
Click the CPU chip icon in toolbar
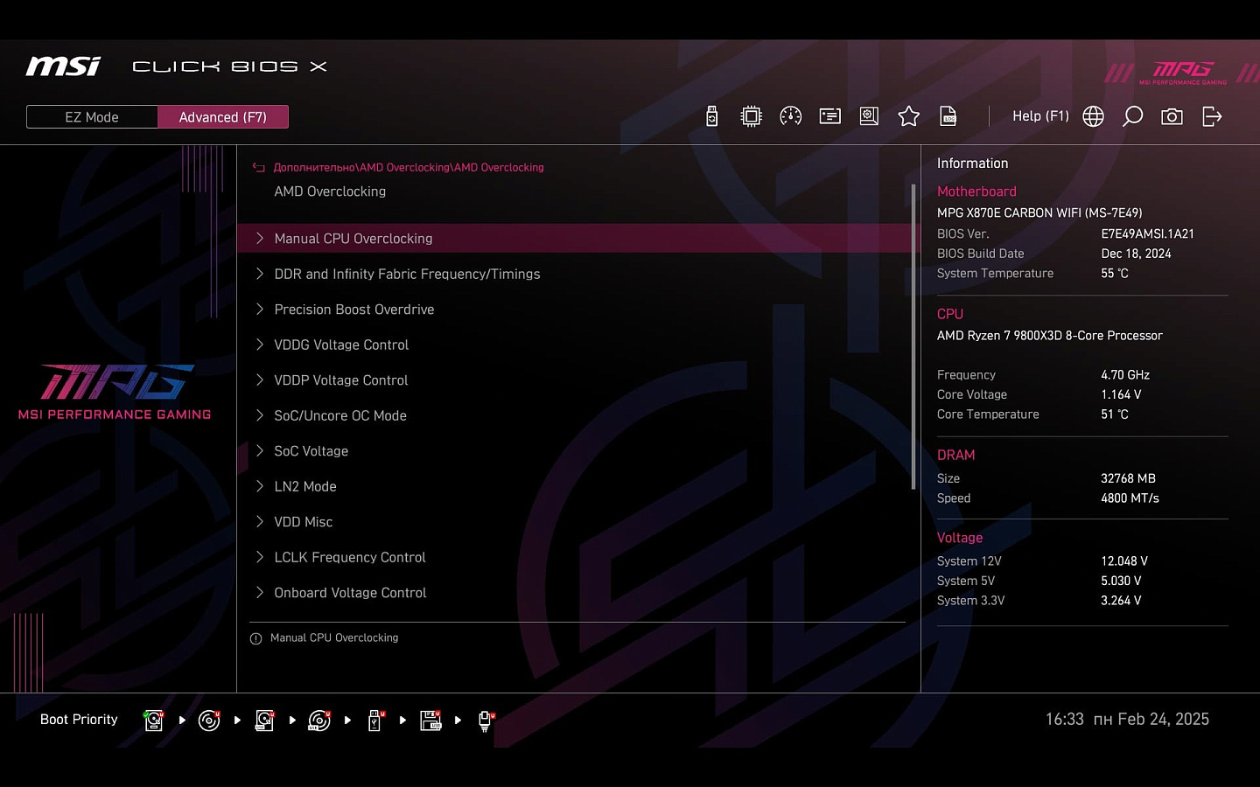coord(751,116)
